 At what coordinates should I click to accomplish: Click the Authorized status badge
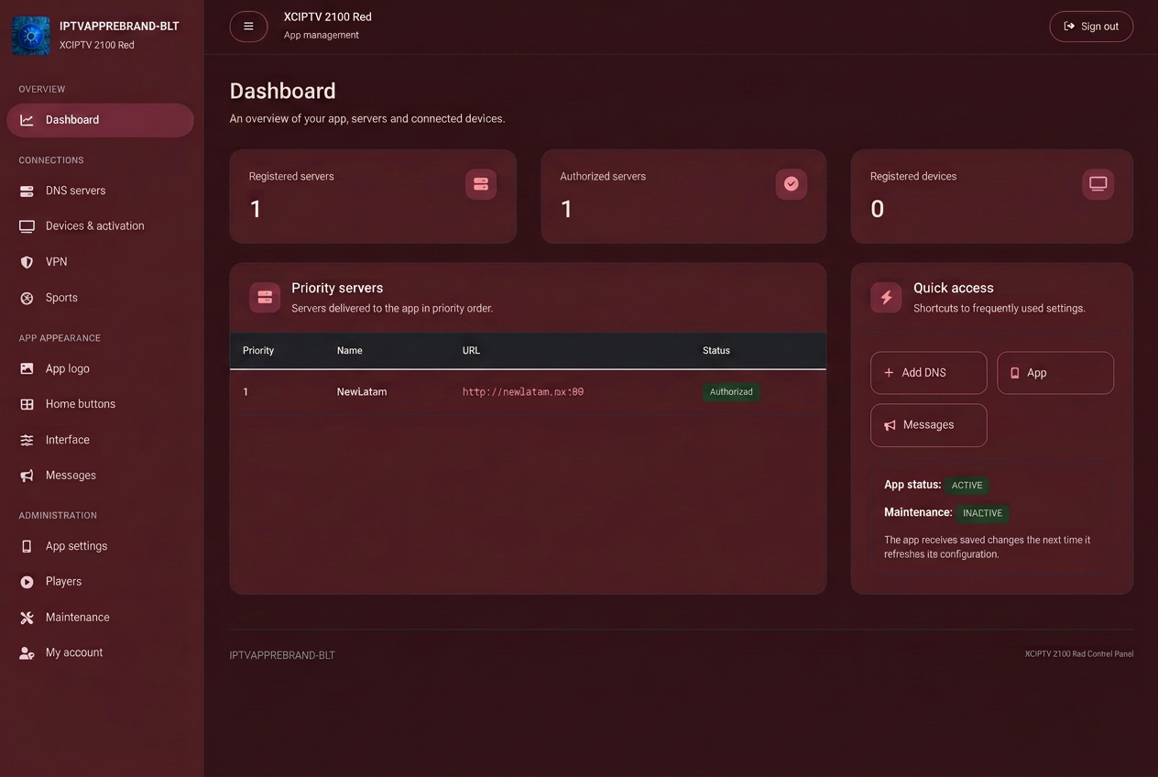tap(731, 392)
